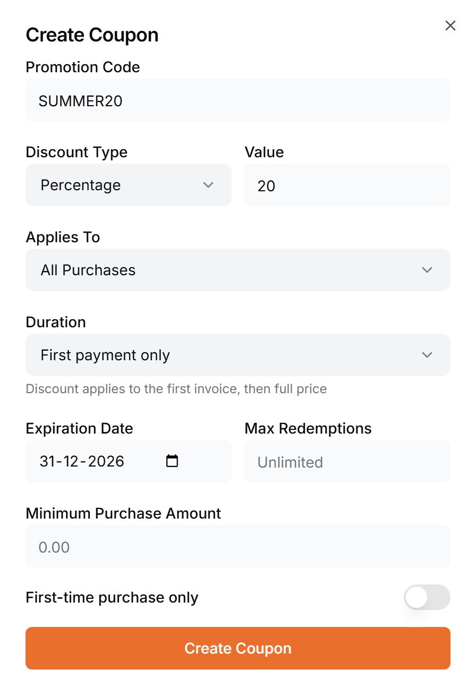Click the Duration label
Screen dimensions: 476x695
tap(56, 322)
